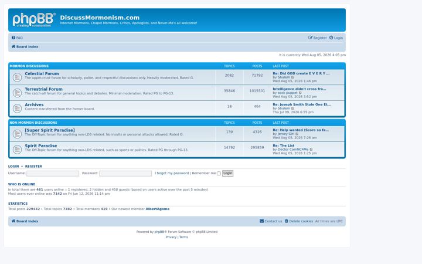Open user Doctor CamNC4Me's profile
The width and height of the screenshot is (422, 264).
(x=293, y=150)
